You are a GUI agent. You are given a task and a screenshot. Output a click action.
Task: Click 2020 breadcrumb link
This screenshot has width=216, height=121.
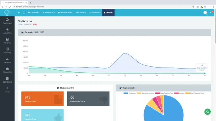pyautogui.click(x=35, y=24)
